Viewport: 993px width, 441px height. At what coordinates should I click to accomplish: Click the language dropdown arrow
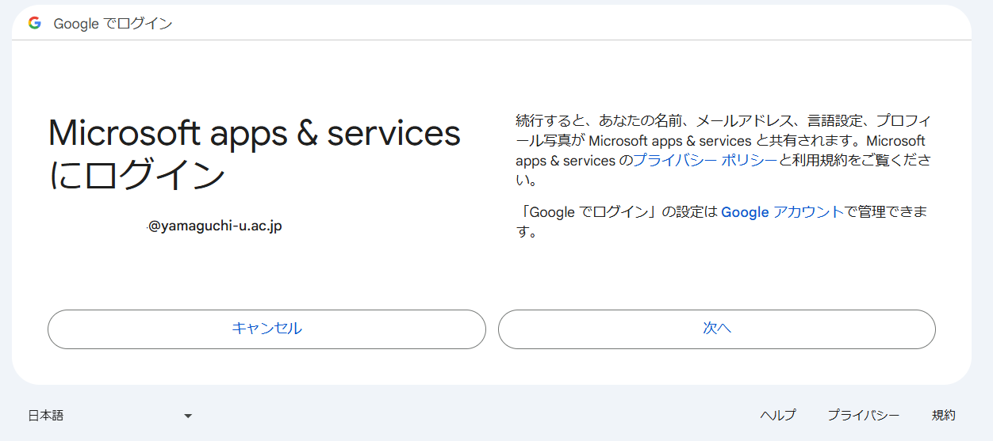coord(188,416)
